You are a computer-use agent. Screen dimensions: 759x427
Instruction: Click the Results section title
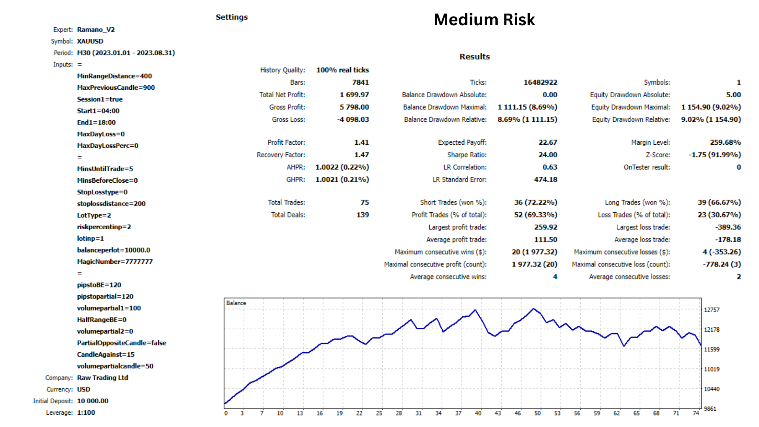click(x=474, y=57)
